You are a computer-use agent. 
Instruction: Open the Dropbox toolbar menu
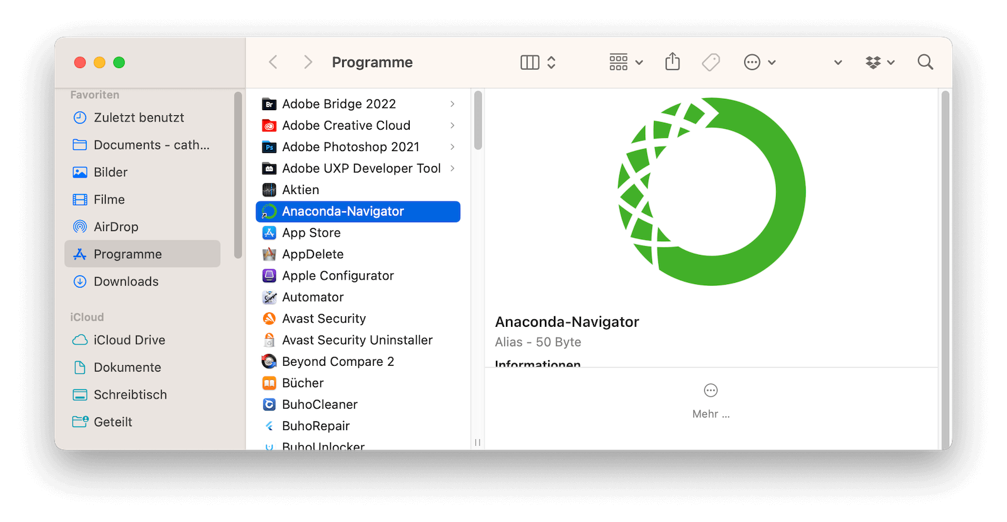coord(880,62)
